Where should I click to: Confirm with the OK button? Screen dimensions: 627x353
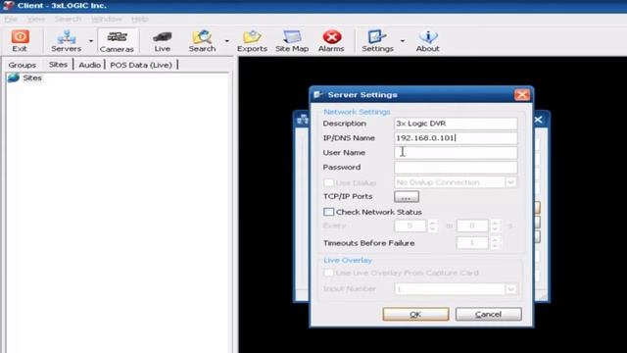415,314
